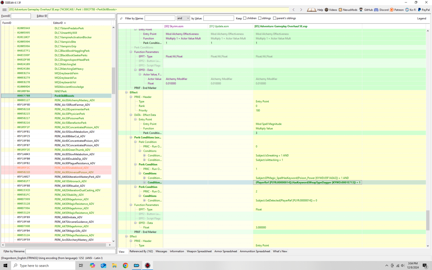
Task: Navigate back with the left arrow
Action: pos(293,10)
